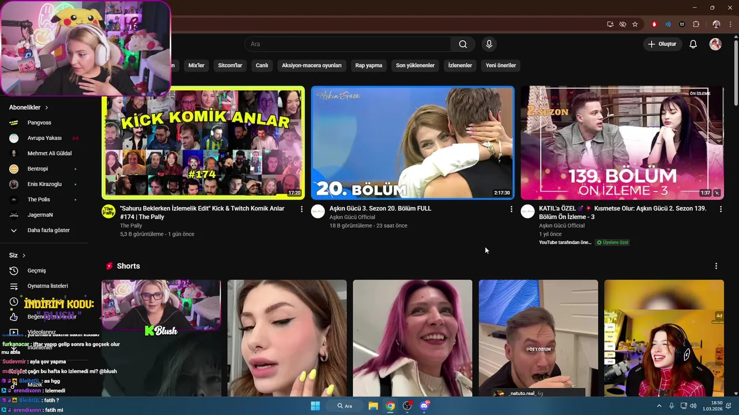Screen dimensions: 739x415
Task: Focus the YouTube search field
Action: [x=348, y=44]
